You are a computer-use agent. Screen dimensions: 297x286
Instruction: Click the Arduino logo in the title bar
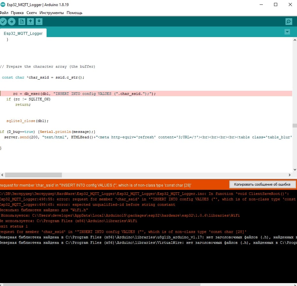(3, 4)
